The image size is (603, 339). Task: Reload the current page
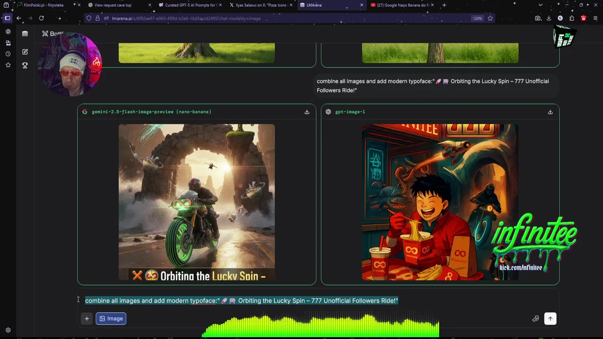tap(41, 18)
